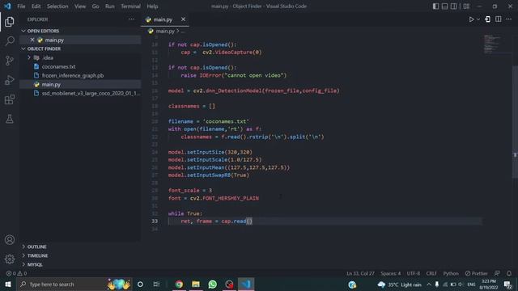Open ssd_mobilenet_v3_large_coco config file
Screen dimensions: 518x291
coord(91,94)
